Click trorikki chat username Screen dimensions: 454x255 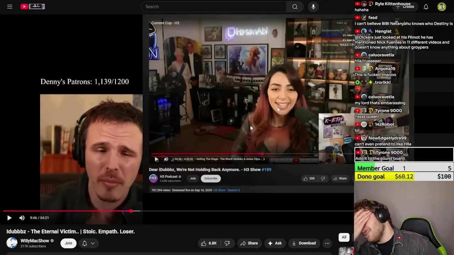click(383, 83)
